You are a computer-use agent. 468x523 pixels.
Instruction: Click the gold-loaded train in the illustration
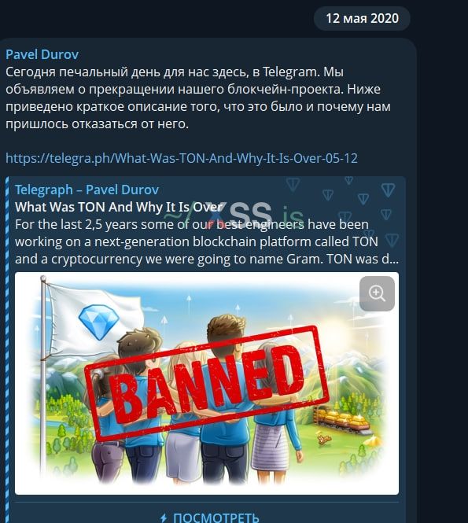[x=341, y=420]
